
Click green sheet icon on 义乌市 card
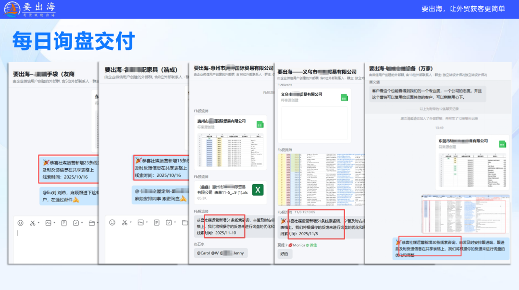(x=344, y=98)
